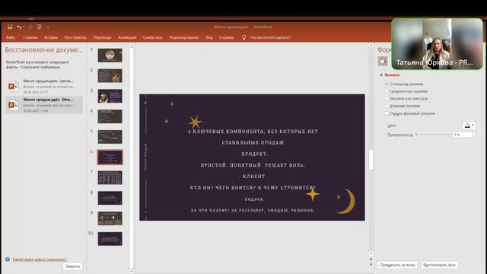The image size is (487, 274).
Task: Select slide 10 thumbnail
Action: [x=110, y=239]
